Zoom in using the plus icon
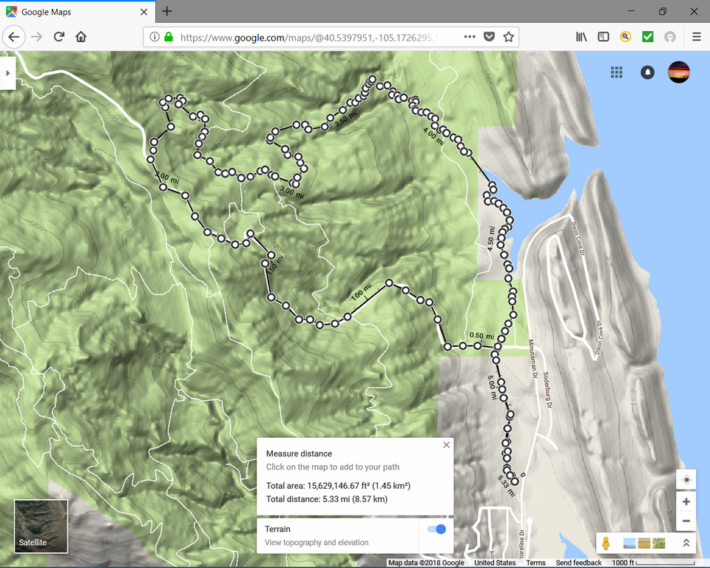This screenshot has width=710, height=568. click(686, 501)
